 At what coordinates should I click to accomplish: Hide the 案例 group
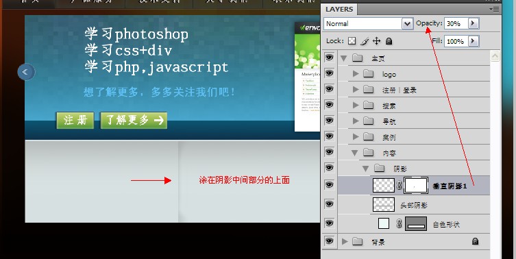click(329, 136)
